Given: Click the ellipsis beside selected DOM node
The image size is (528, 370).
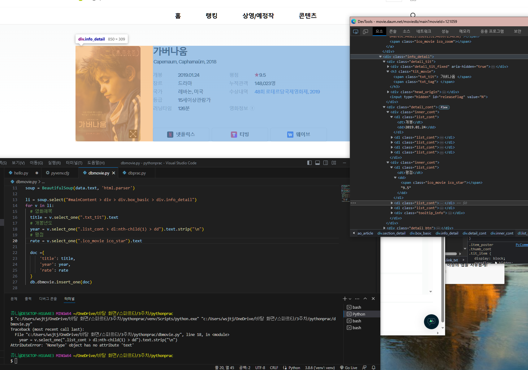Looking at the screenshot, I should point(353,203).
